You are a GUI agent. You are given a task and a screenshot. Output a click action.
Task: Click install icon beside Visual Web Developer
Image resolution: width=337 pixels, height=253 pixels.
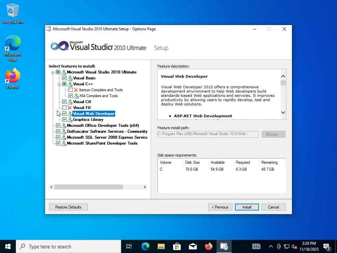pos(70,114)
